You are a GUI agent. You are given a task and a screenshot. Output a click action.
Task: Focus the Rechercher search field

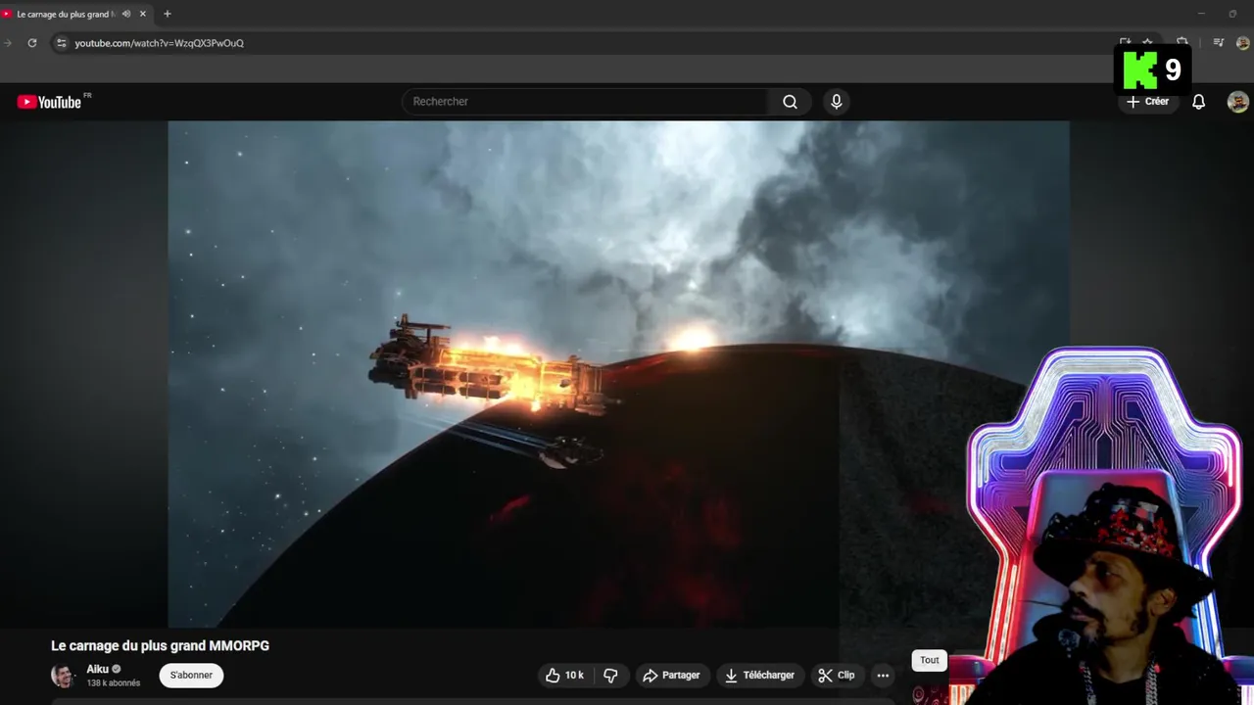click(x=586, y=102)
